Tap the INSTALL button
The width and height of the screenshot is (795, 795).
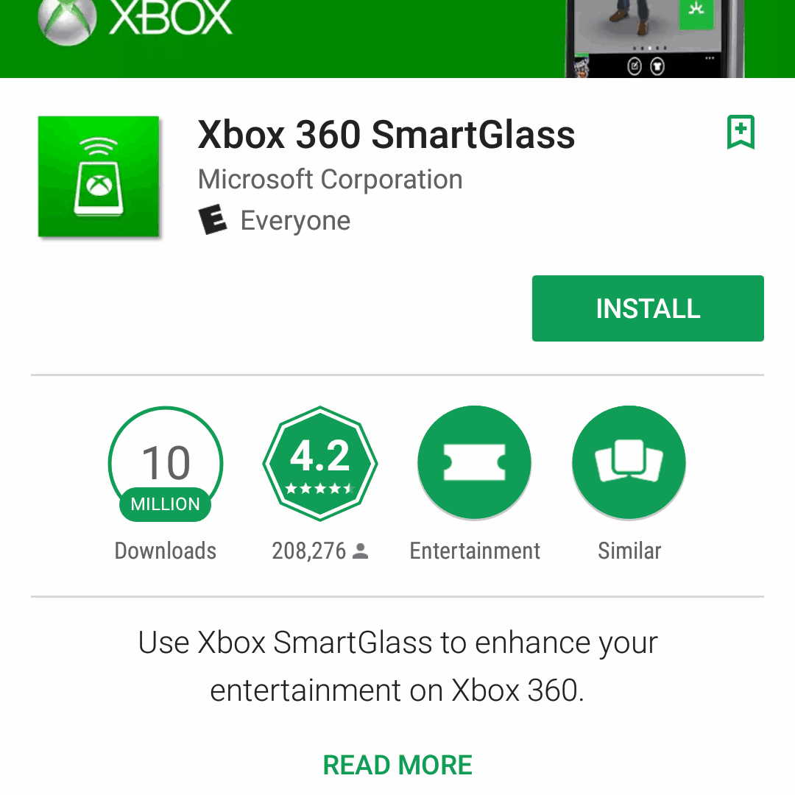coord(648,308)
